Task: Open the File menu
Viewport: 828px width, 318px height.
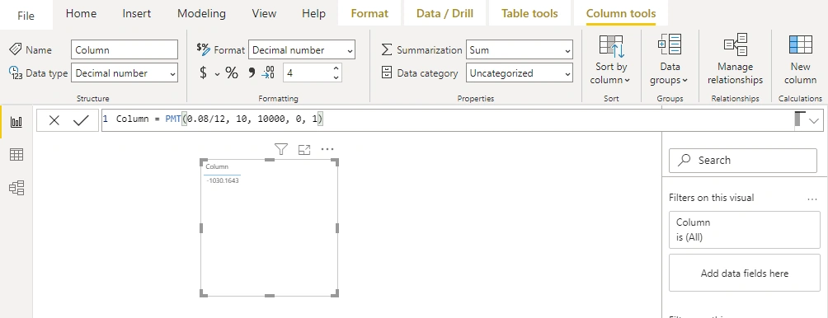Action: [x=26, y=16]
